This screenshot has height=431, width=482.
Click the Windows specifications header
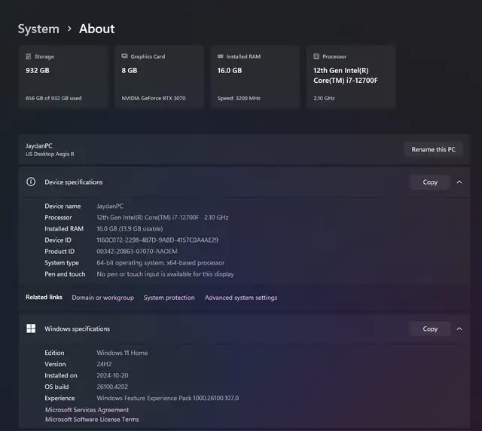pos(244,329)
